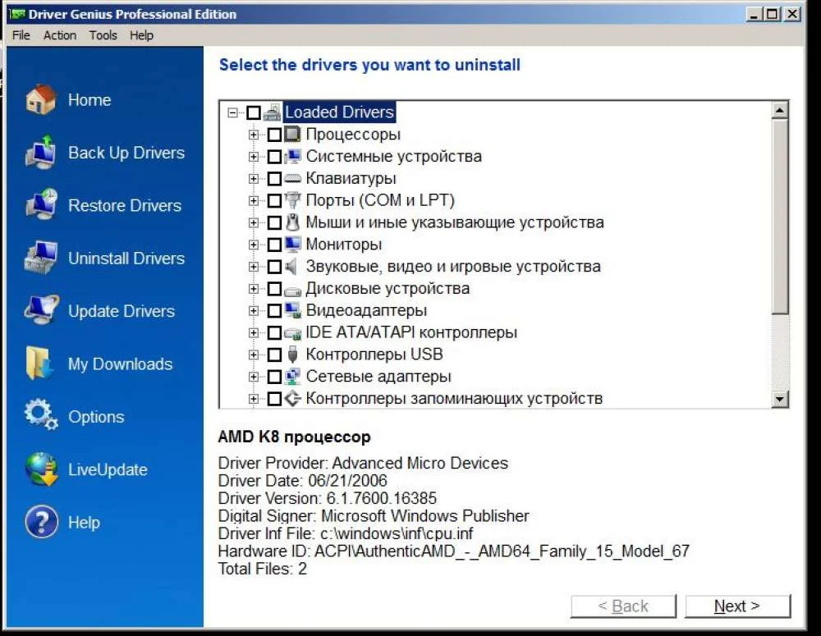This screenshot has height=636, width=821.
Task: Click the Next > button
Action: point(737,606)
